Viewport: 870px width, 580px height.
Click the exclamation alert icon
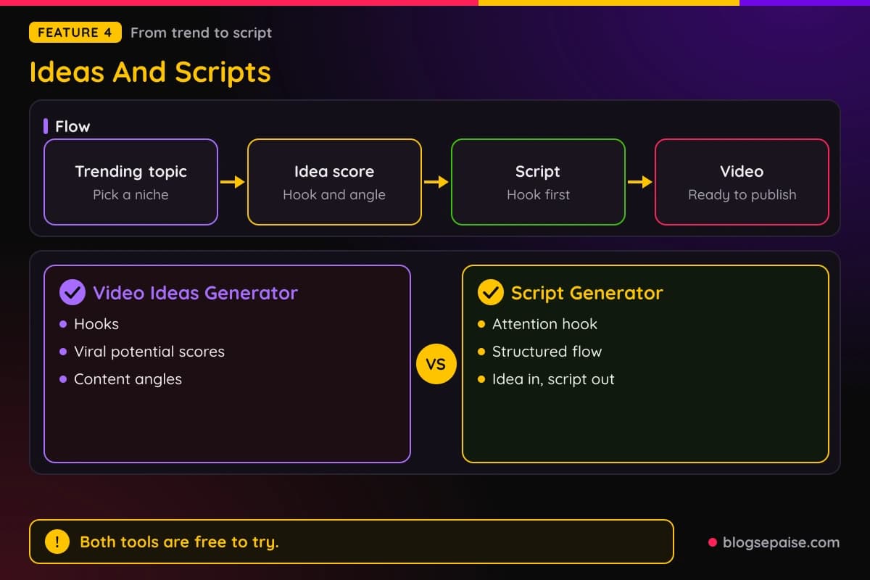pyautogui.click(x=57, y=542)
